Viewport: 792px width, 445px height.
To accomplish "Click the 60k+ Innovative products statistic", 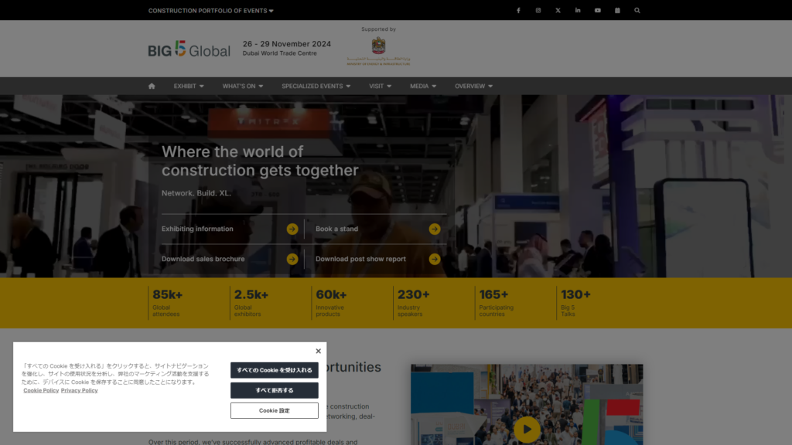I will tap(331, 303).
